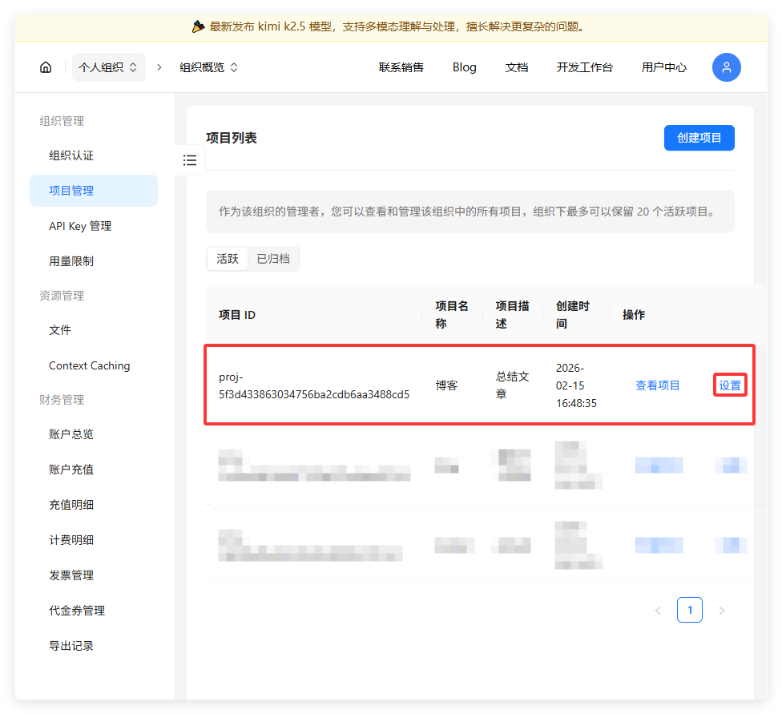Image resolution: width=782 pixels, height=714 pixels.
Task: Open the 组织概览 breadcrumb dropdown
Action: (x=208, y=67)
